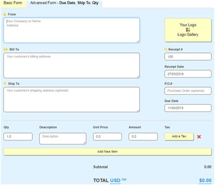
Task: Click the TOTAL label
Action: point(101,180)
